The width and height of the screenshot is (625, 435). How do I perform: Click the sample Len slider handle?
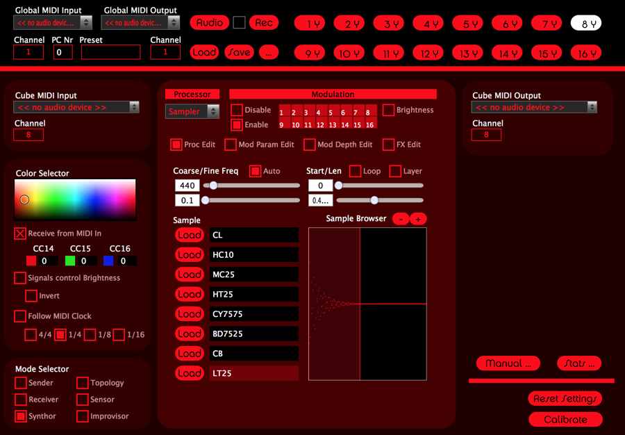[x=374, y=200]
